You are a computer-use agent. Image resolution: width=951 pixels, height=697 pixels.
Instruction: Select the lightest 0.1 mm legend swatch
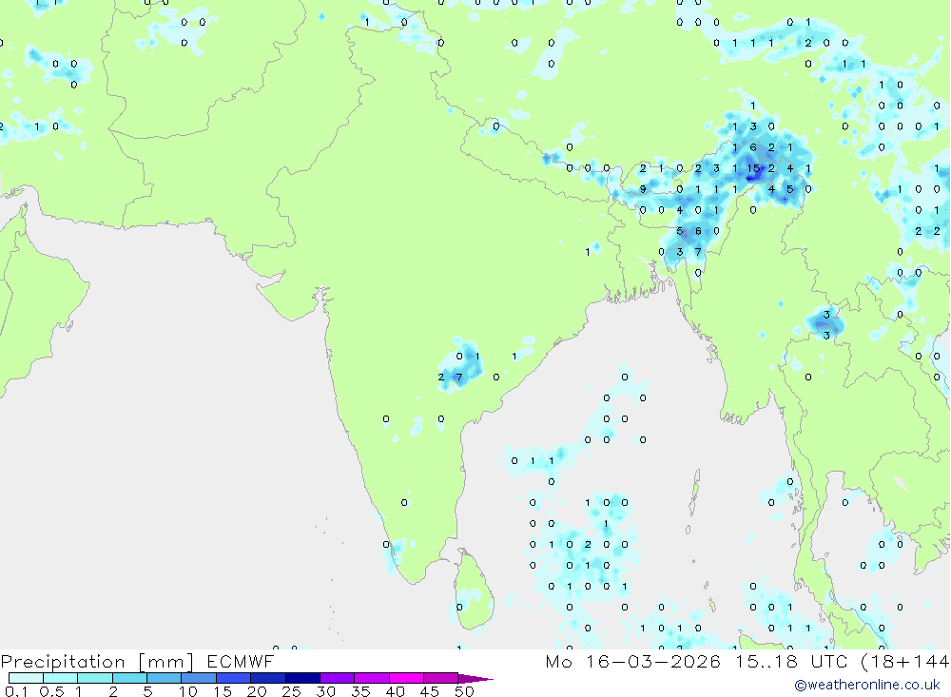tap(26, 678)
